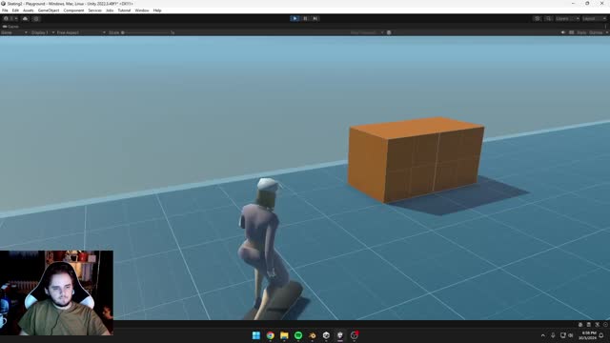Open the Unity cloud services icon
Screen dimensions: 610x343
tap(26, 18)
